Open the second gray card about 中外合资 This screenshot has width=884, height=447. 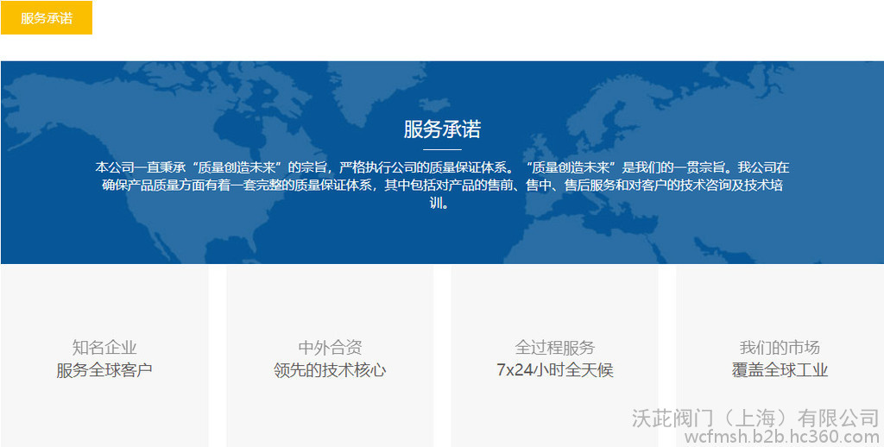tap(330, 302)
